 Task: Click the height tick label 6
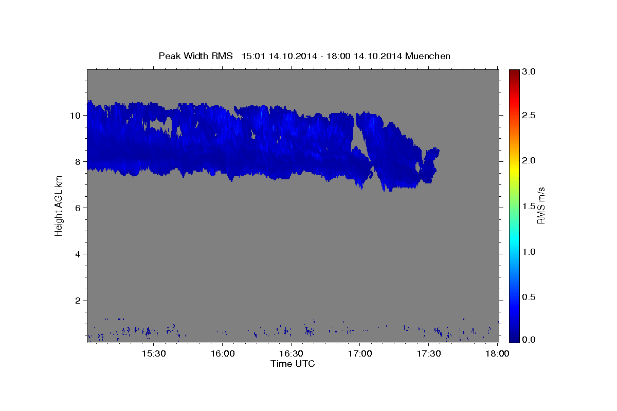(79, 208)
